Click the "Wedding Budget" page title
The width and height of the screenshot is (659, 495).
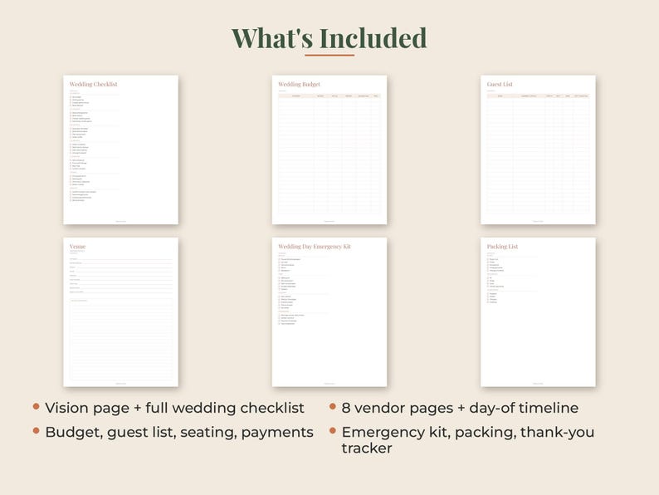click(x=300, y=84)
